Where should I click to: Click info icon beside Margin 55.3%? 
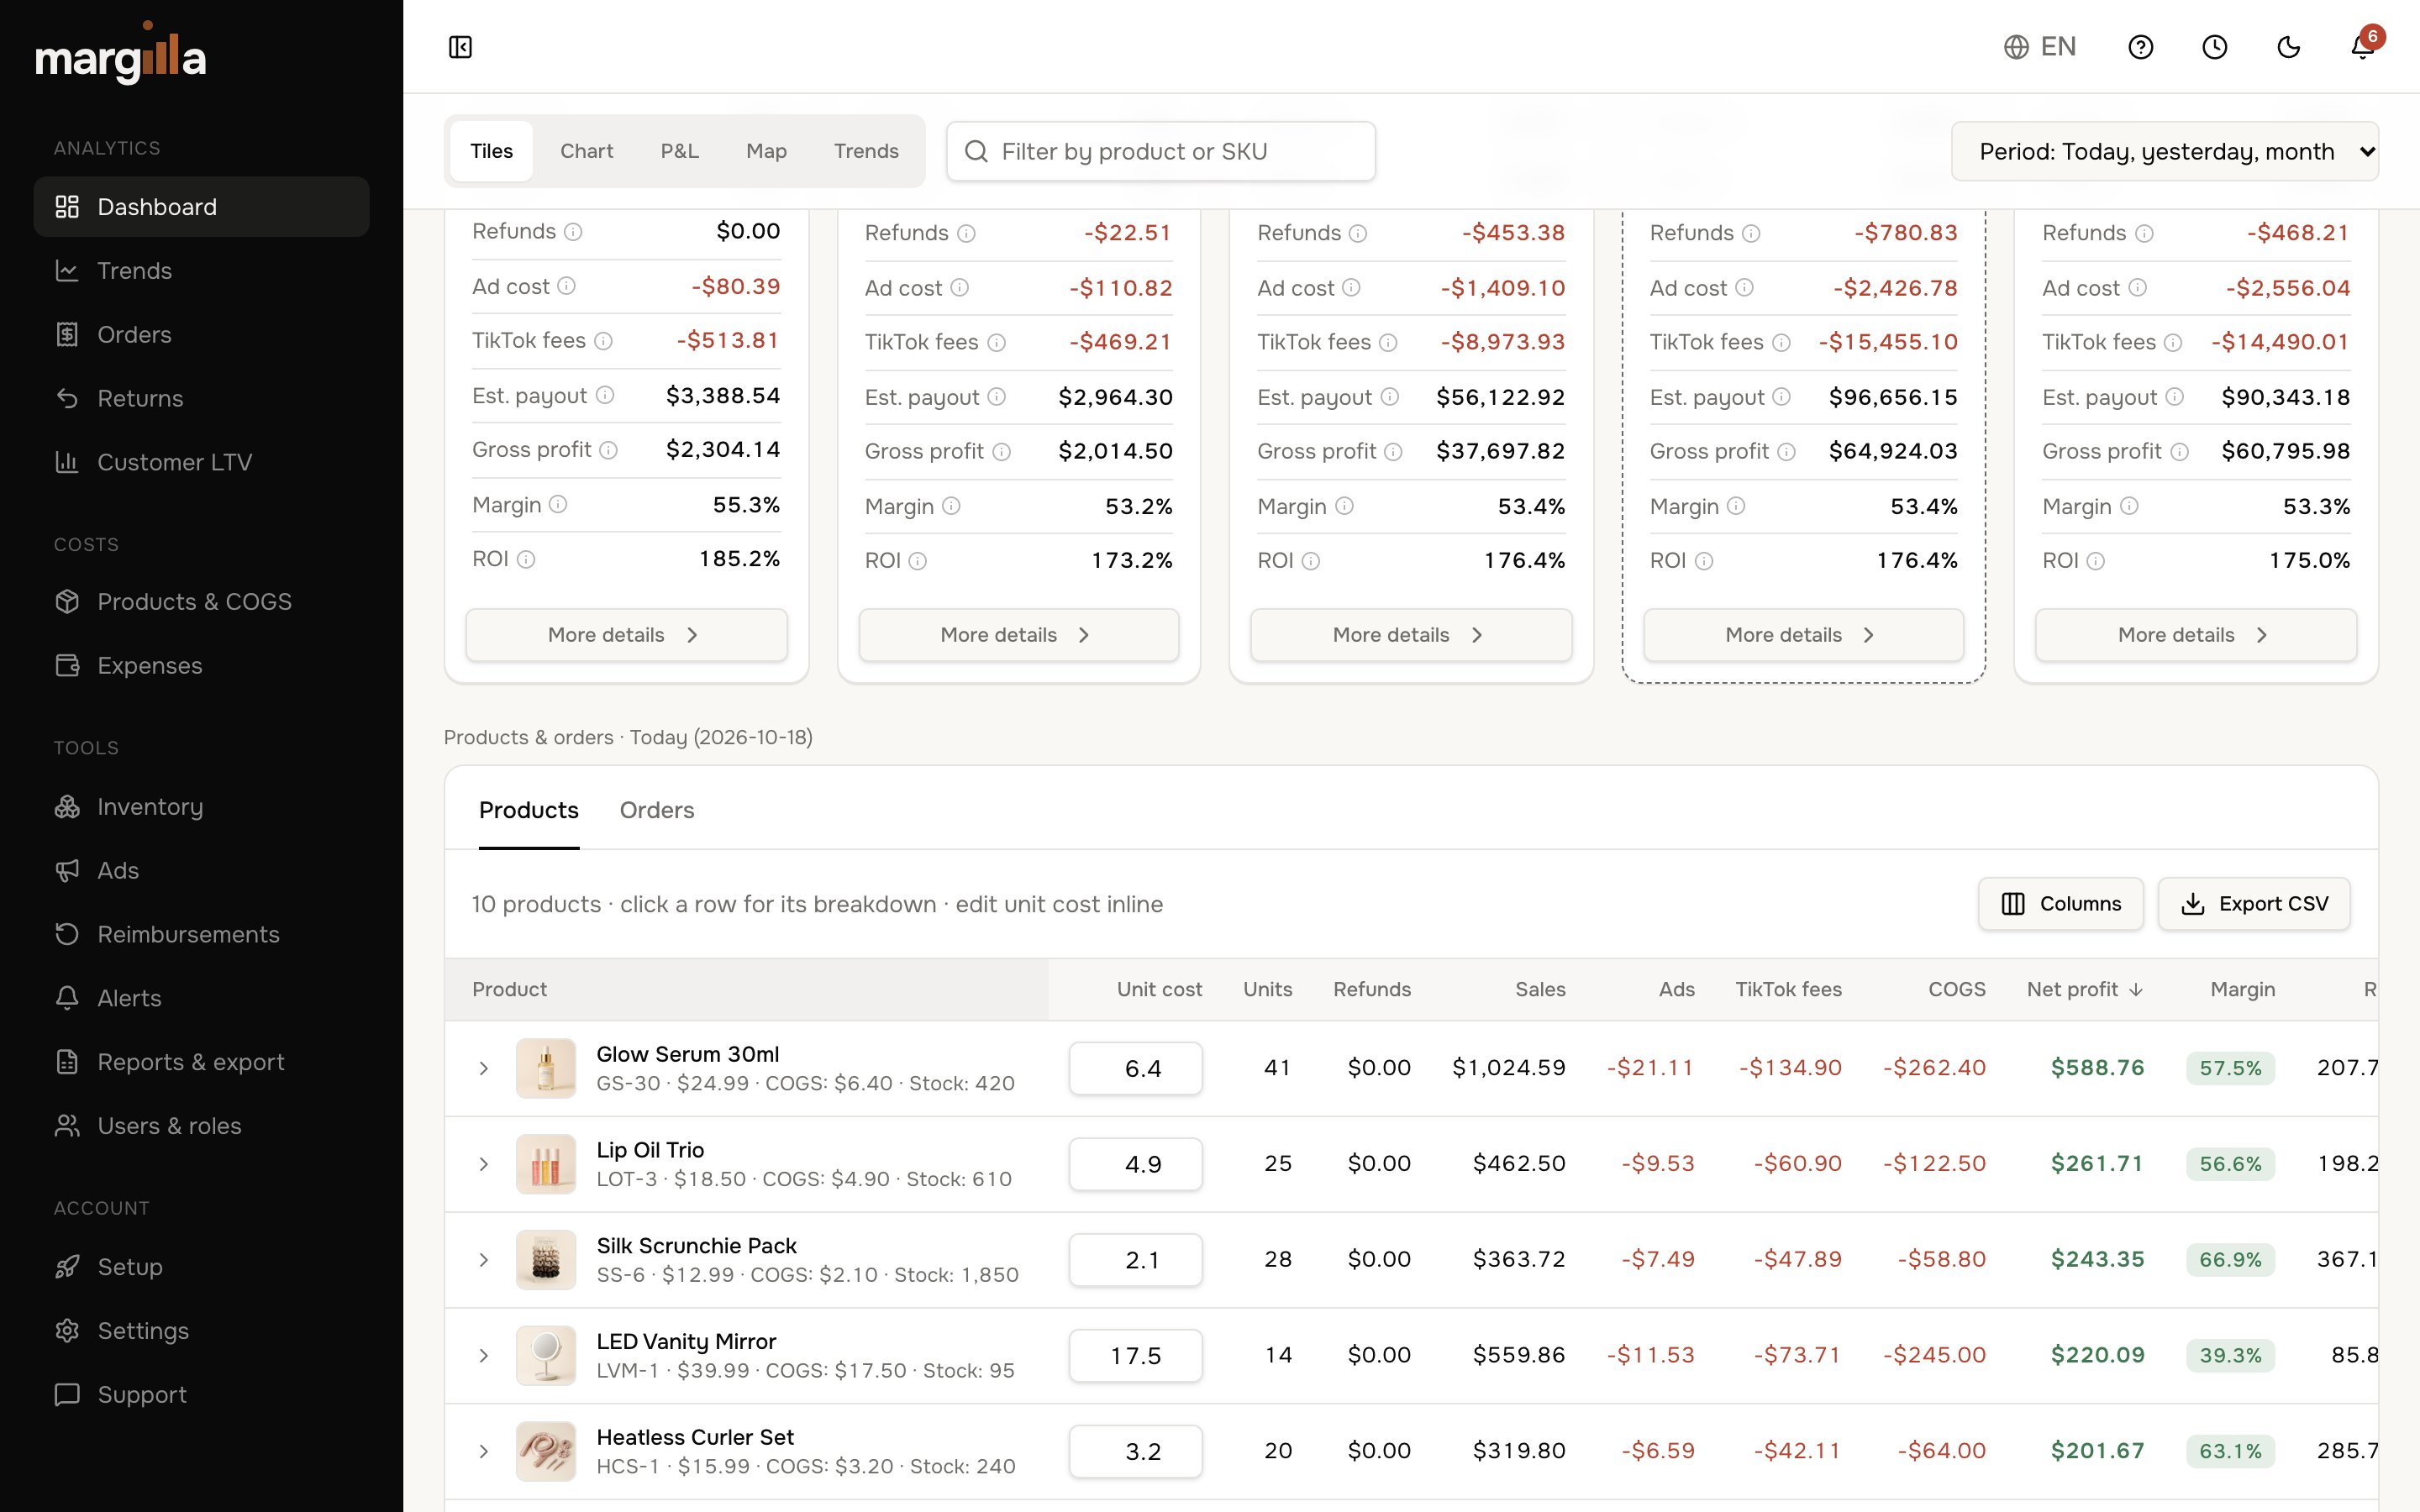coord(558,505)
